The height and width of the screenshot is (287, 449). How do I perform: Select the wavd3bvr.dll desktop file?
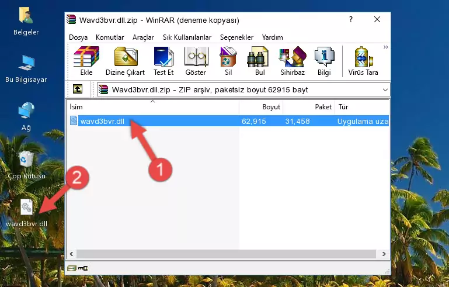[26, 213]
